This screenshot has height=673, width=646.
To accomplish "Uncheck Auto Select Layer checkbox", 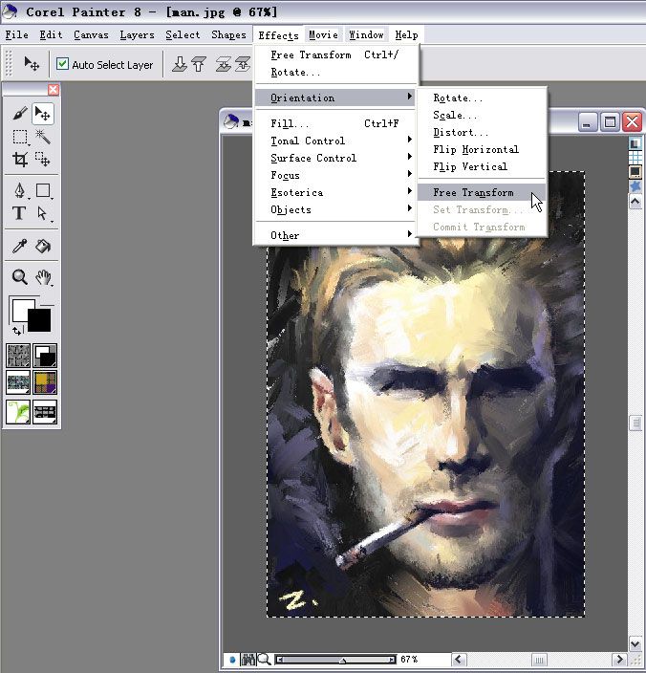I will tap(63, 64).
